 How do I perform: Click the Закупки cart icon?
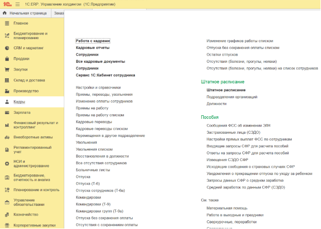[7, 69]
